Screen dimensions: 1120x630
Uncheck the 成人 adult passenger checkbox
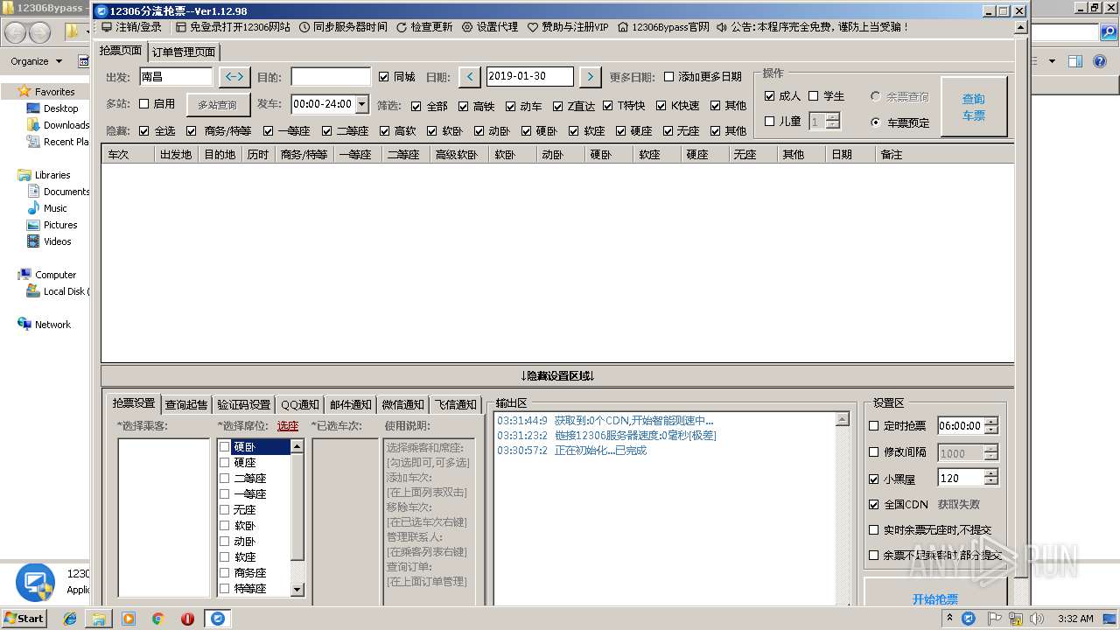(x=770, y=96)
